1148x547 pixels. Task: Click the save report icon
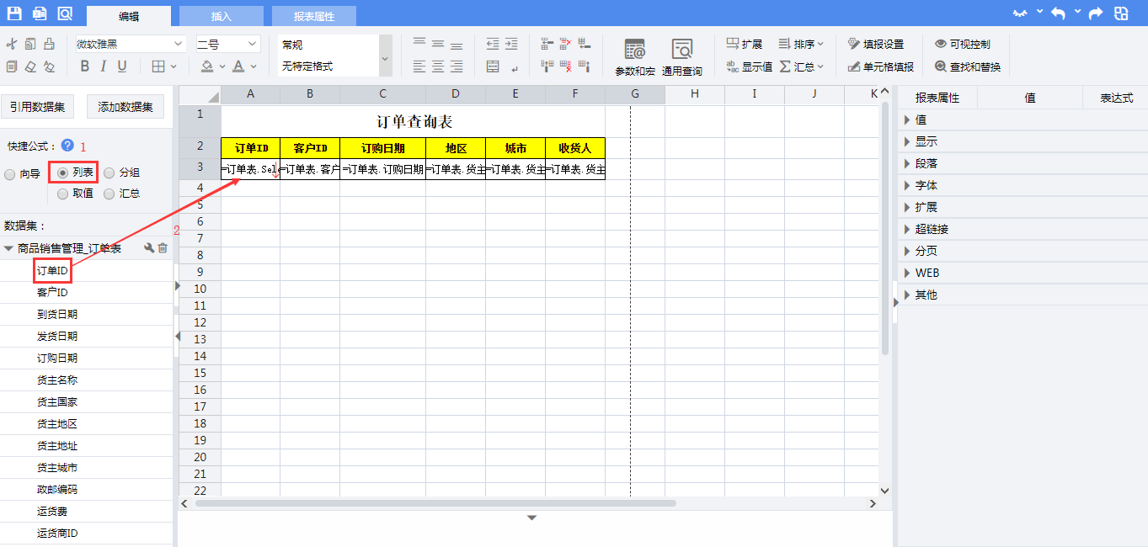coord(14,13)
